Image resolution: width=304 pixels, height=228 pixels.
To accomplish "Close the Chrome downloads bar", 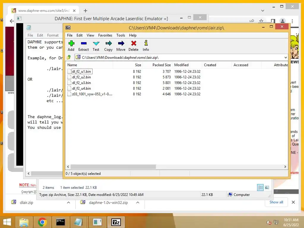I will tap(293, 202).
